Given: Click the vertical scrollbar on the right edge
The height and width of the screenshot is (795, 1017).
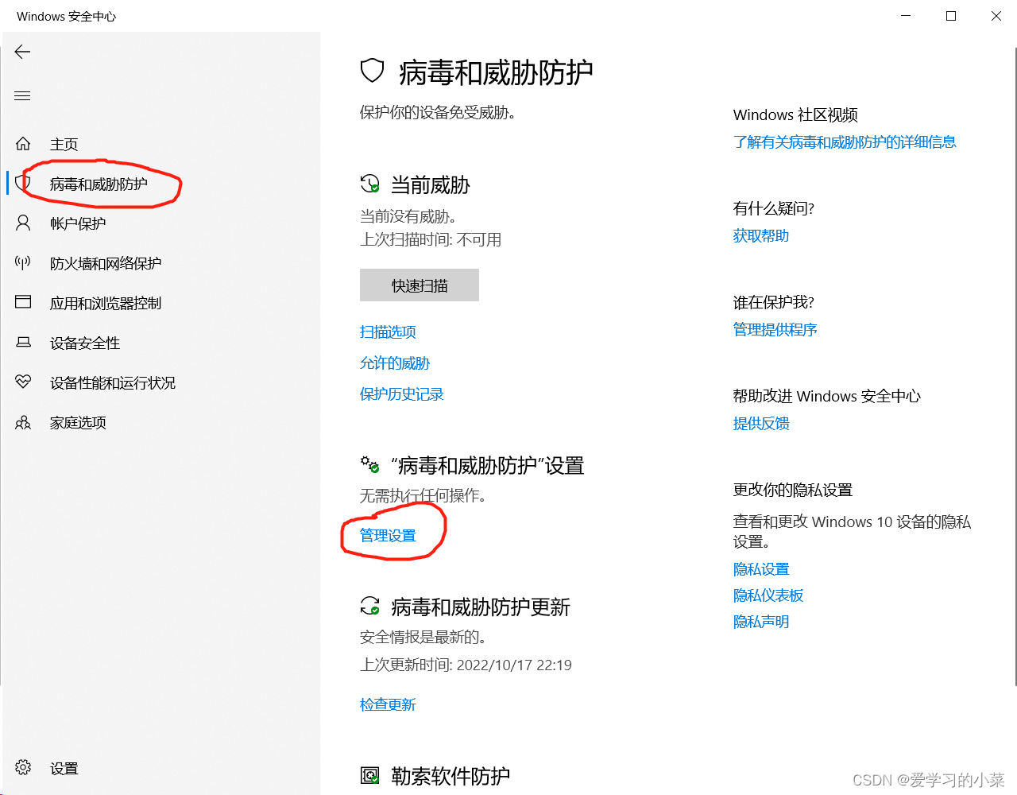Looking at the screenshot, I should click(x=1015, y=366).
